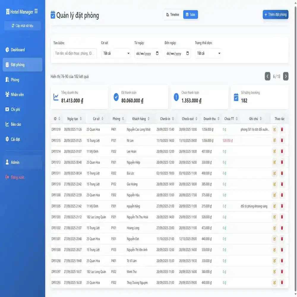The width and height of the screenshot is (297, 297).
Task: Go to the next page of results
Action: pyautogui.click(x=285, y=76)
